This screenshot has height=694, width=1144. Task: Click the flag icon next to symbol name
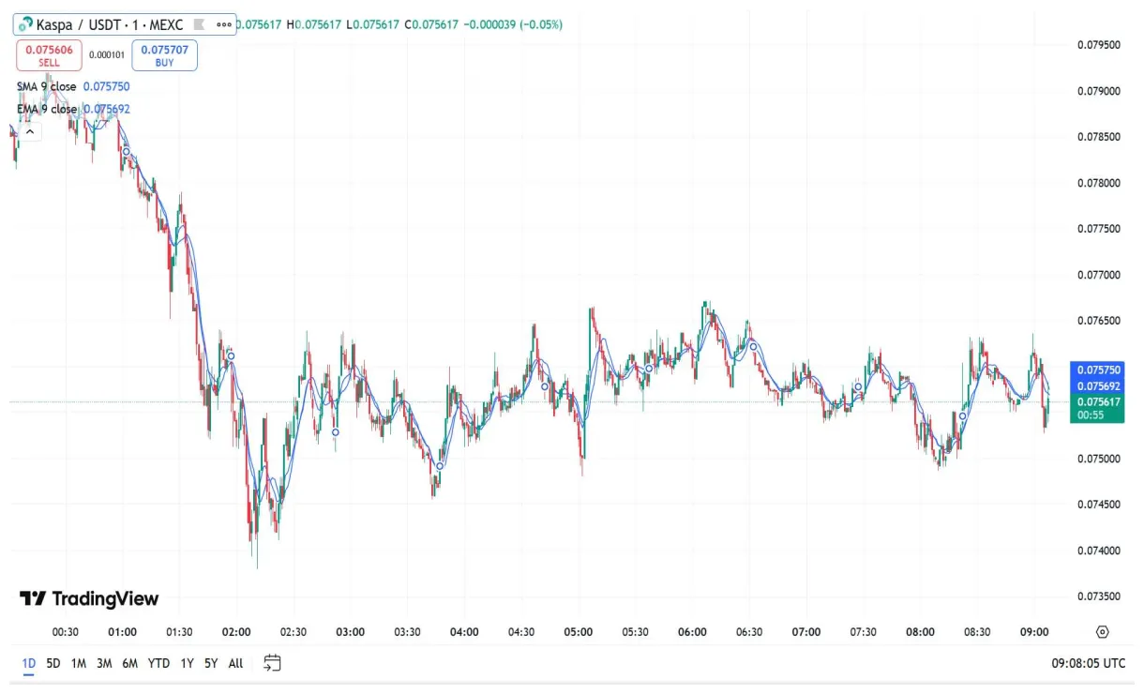[x=197, y=24]
